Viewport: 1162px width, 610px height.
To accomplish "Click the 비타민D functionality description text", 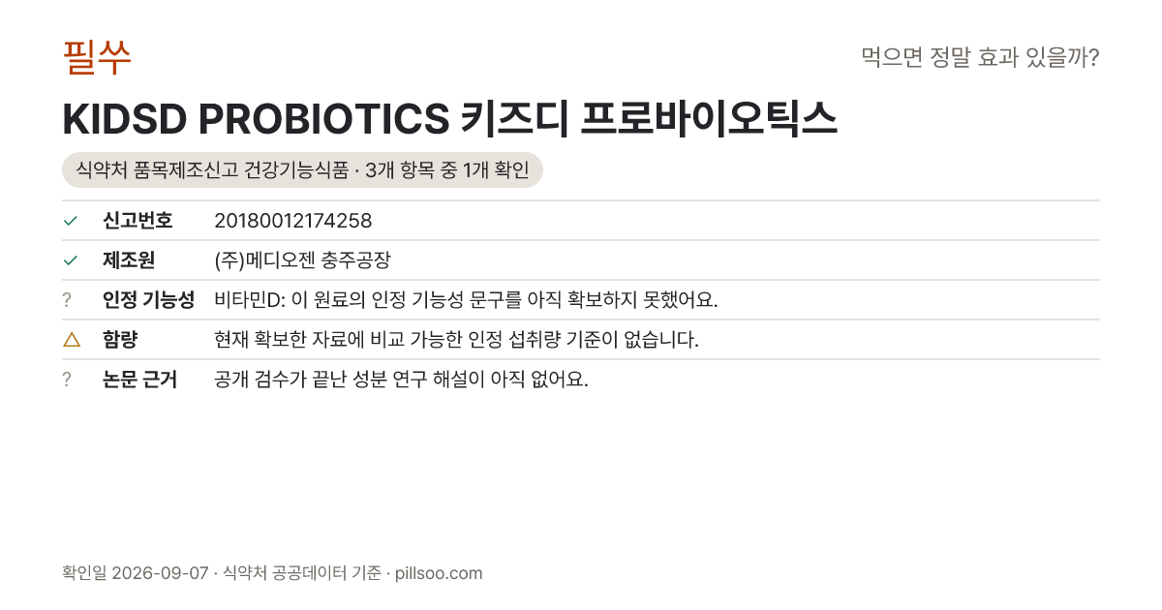I will pos(466,300).
